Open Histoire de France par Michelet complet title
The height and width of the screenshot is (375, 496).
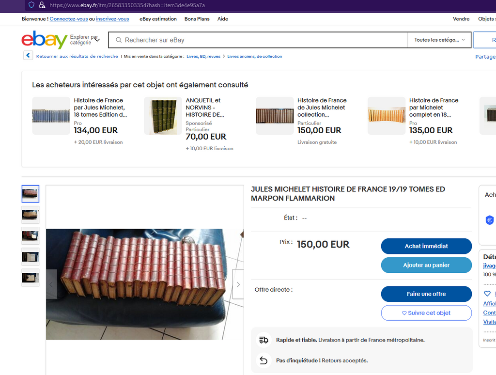434,108
